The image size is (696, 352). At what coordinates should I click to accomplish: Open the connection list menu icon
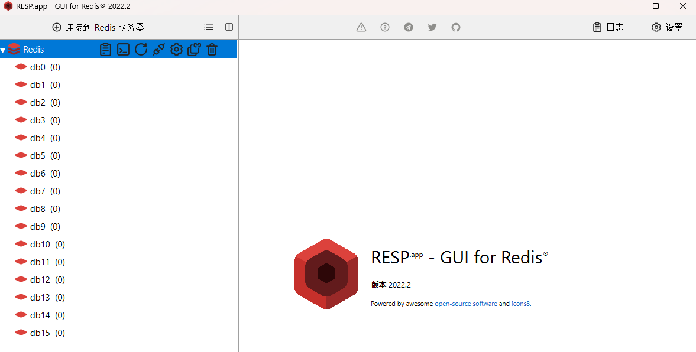pos(209,27)
